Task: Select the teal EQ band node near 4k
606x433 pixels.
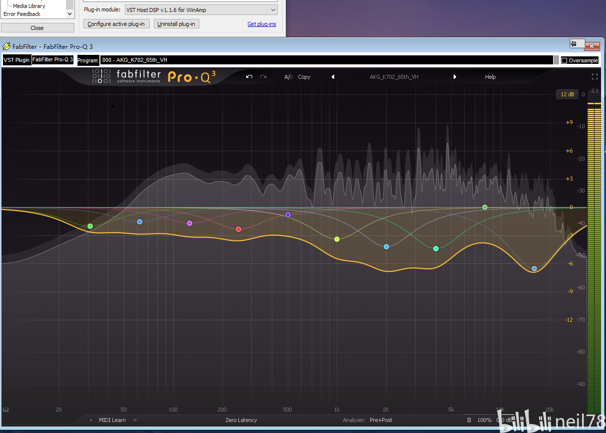Action: click(x=436, y=248)
